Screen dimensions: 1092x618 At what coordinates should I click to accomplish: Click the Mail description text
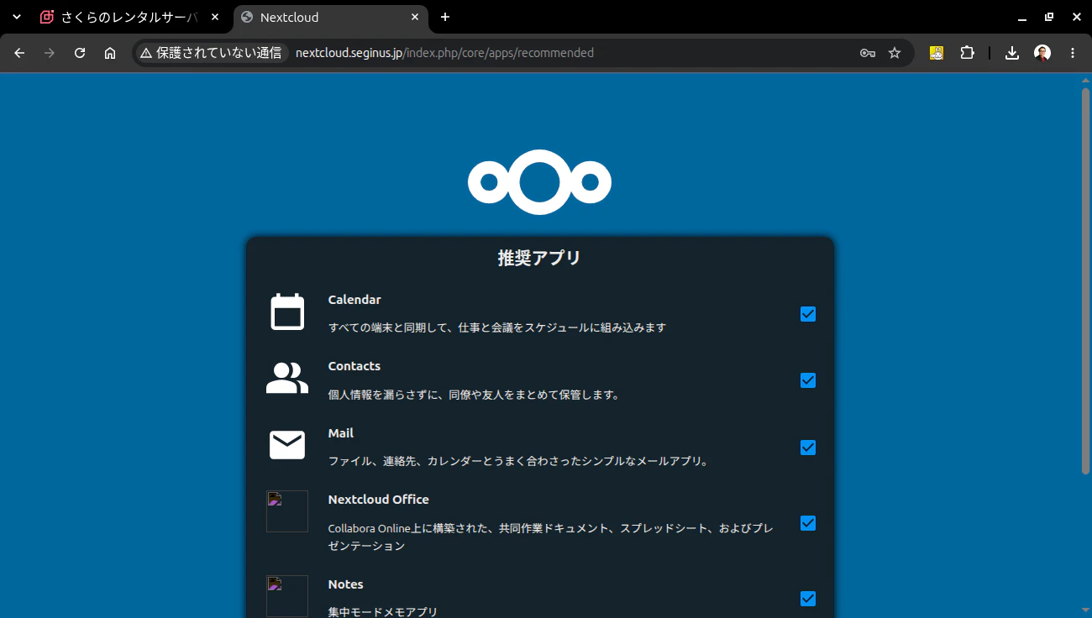click(x=520, y=461)
